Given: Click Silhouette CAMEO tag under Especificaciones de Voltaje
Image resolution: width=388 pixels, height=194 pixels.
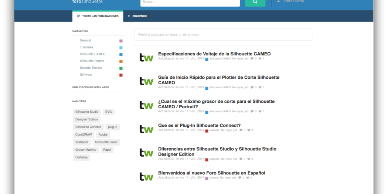Looking at the screenshot, I should 220,59.
